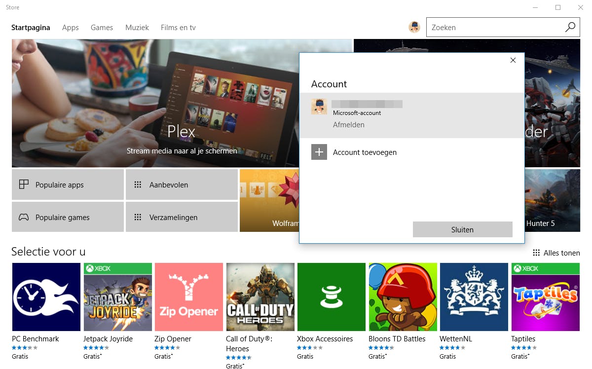Open the Taptiles app tile
Image resolution: width=592 pixels, height=369 pixels.
pyautogui.click(x=545, y=297)
